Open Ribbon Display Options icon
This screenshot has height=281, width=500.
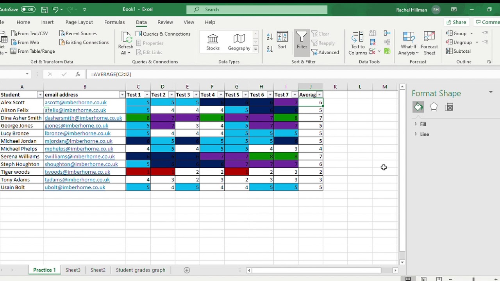454,9
